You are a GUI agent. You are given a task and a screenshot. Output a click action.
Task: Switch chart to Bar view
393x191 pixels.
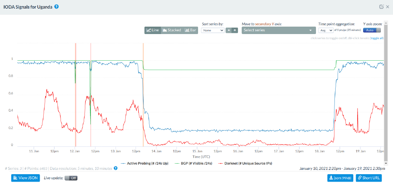[190, 30]
